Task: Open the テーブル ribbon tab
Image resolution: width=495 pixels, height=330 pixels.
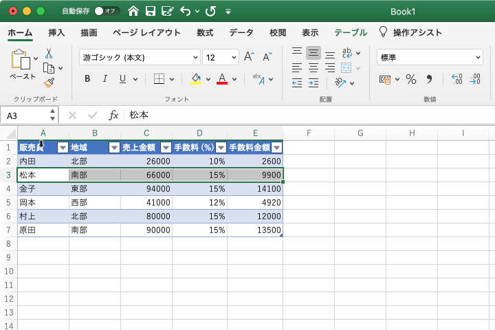Action: [351, 32]
